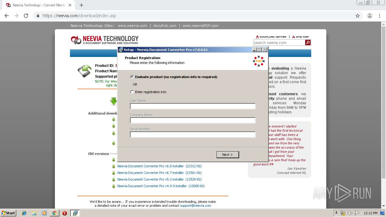Switch to Chrome in the taskbar
The image size is (386, 217).
tap(54, 213)
